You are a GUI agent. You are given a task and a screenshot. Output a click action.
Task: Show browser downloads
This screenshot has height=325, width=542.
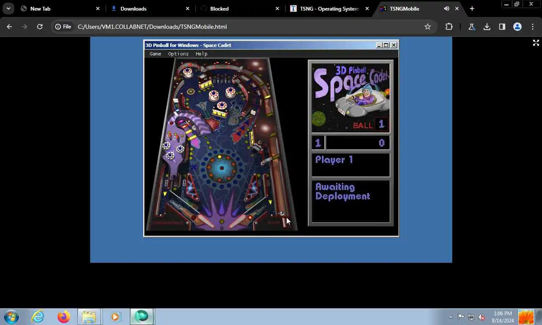(x=487, y=27)
